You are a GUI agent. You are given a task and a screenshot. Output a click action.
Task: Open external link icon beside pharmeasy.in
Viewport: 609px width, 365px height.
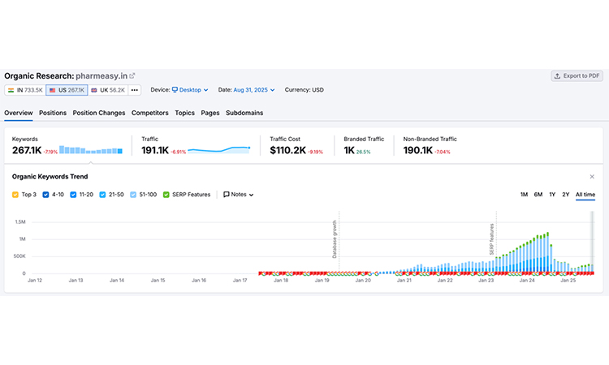(132, 75)
